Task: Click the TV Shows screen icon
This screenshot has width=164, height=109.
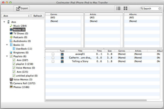Action: click(x=11, y=33)
